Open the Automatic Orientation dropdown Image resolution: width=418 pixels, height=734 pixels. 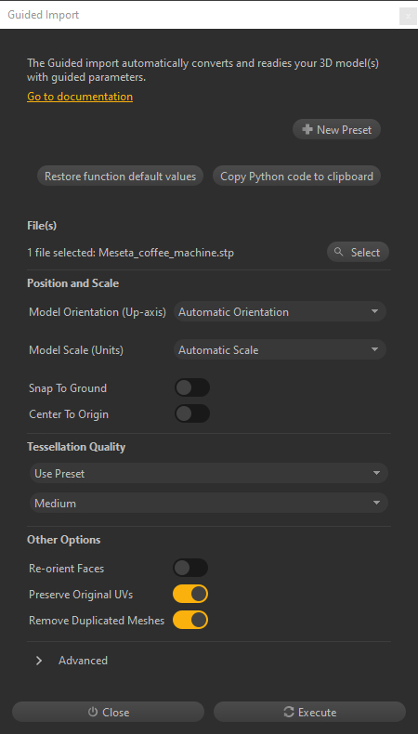[280, 311]
